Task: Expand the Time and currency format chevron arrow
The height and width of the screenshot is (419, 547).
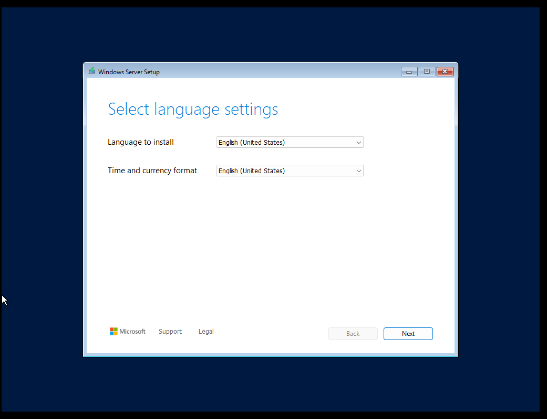Action: click(358, 171)
